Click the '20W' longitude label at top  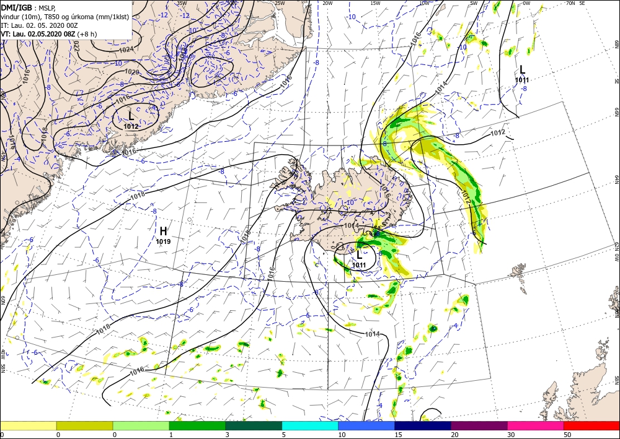tap(327, 3)
